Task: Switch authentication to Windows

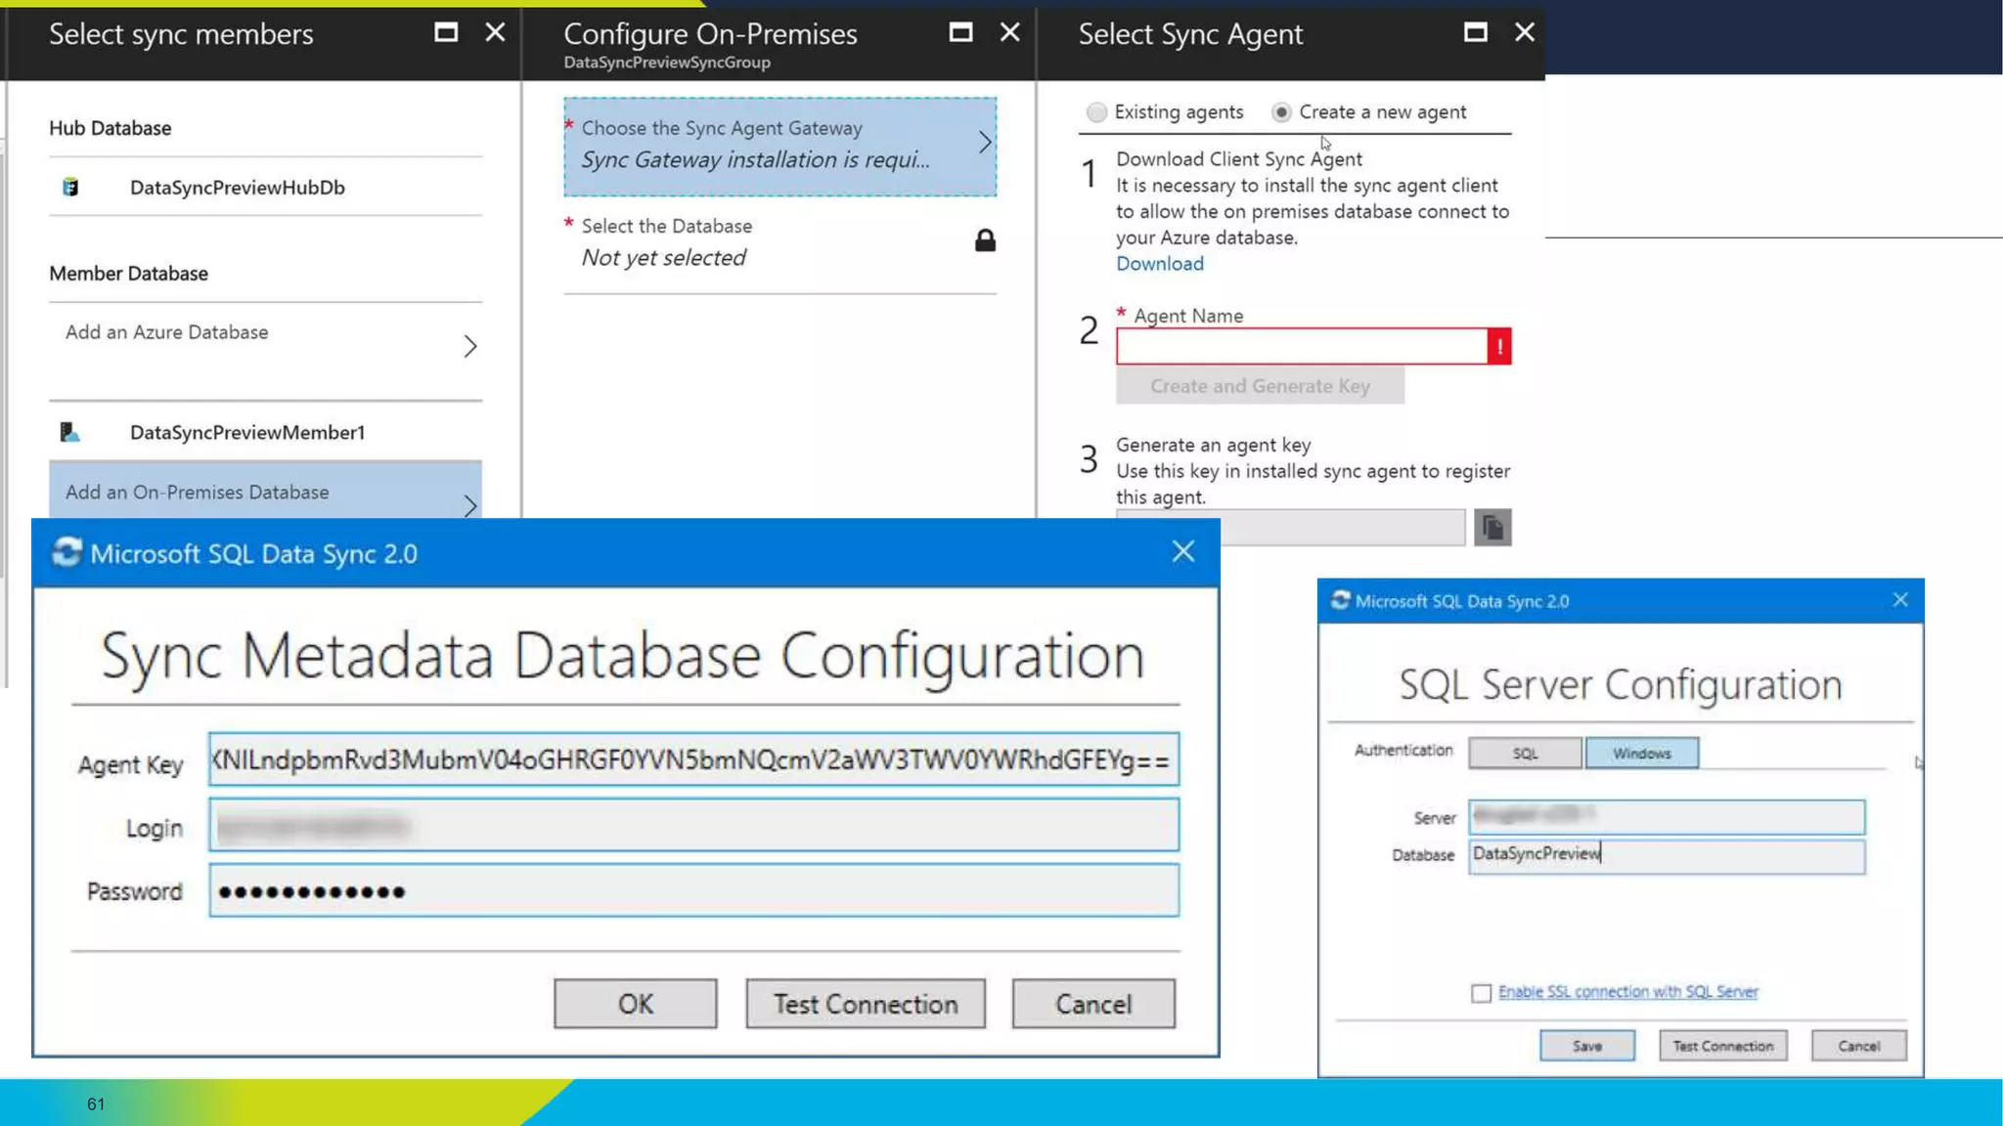Action: [x=1642, y=754]
